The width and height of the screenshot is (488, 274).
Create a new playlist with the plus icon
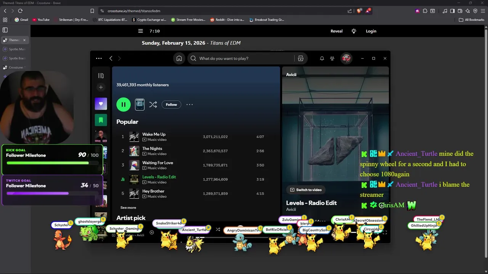click(101, 87)
